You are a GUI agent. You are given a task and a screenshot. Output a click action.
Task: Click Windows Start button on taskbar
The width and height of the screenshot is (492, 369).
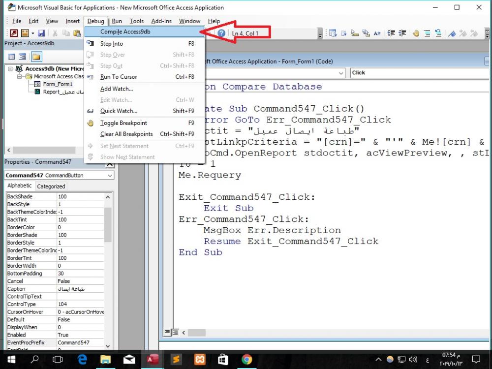11,360
